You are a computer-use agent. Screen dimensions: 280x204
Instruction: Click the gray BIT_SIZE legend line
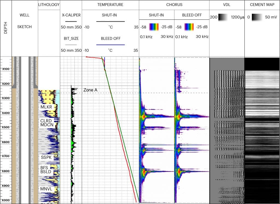point(71,45)
